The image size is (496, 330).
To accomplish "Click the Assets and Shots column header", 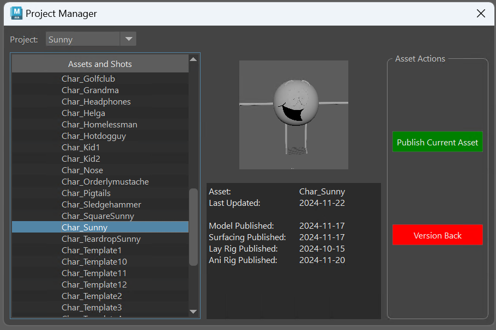I will [100, 64].
